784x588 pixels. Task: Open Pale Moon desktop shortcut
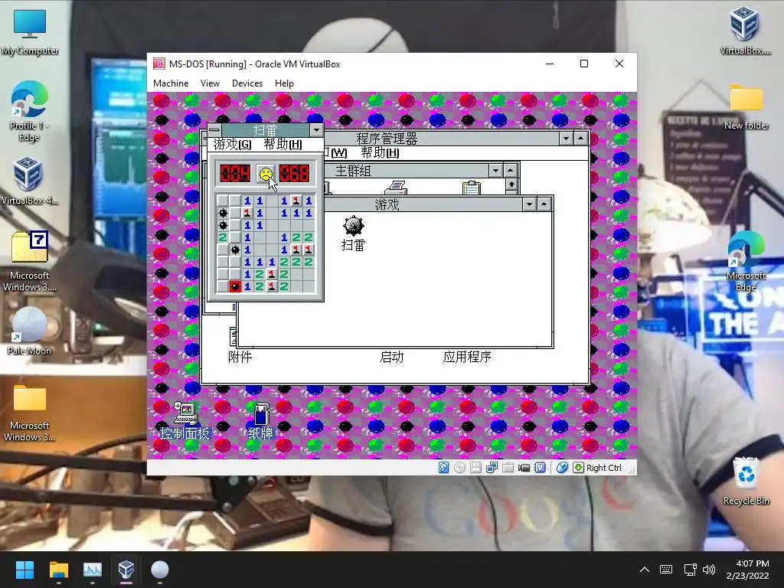pos(30,331)
